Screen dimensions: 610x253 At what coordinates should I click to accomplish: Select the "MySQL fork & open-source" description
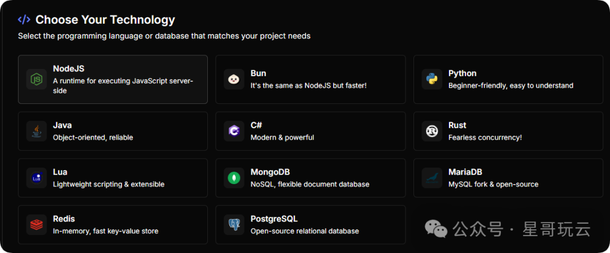tap(493, 184)
